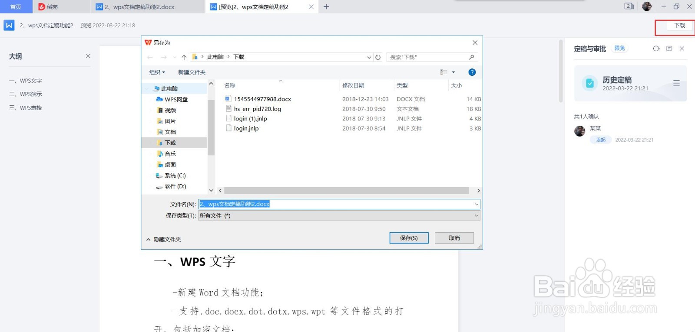Screen dimensions: 695x332
Task: Click the 发起 tag under 某某
Action: click(601, 140)
